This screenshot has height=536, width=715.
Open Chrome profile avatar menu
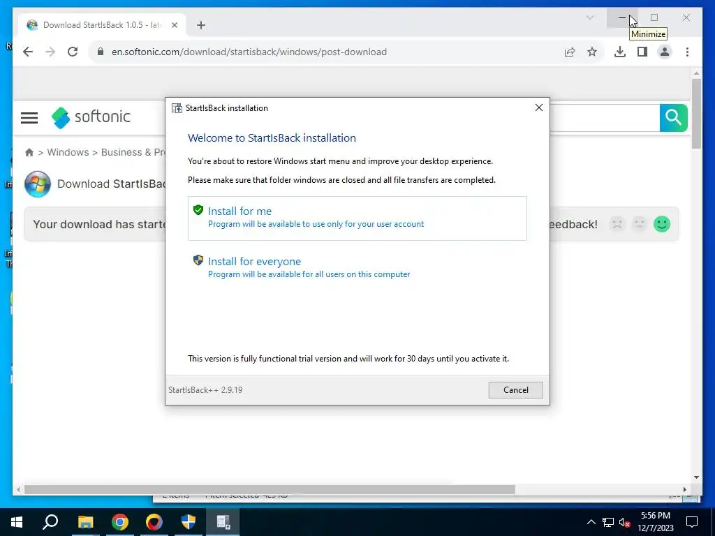665,52
